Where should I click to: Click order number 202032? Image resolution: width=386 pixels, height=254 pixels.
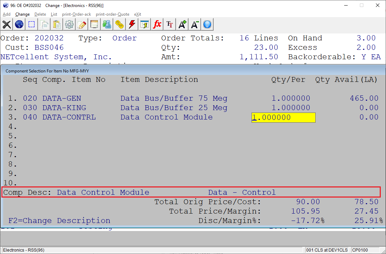pos(49,38)
